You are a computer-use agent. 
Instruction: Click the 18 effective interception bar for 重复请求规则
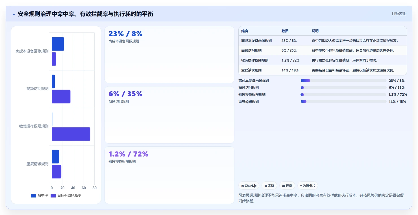(56, 171)
